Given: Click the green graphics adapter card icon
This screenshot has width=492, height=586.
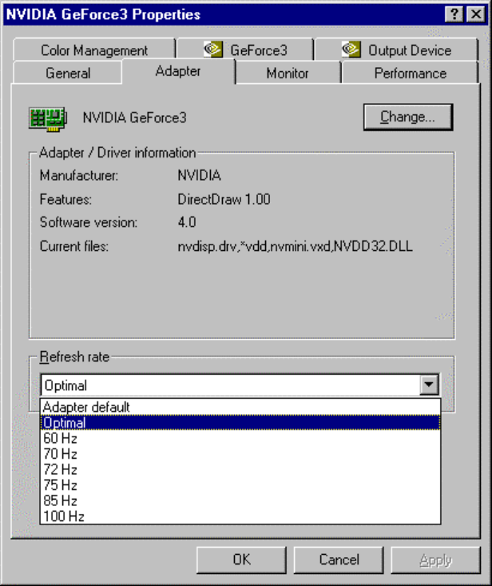Looking at the screenshot, I should tap(48, 119).
